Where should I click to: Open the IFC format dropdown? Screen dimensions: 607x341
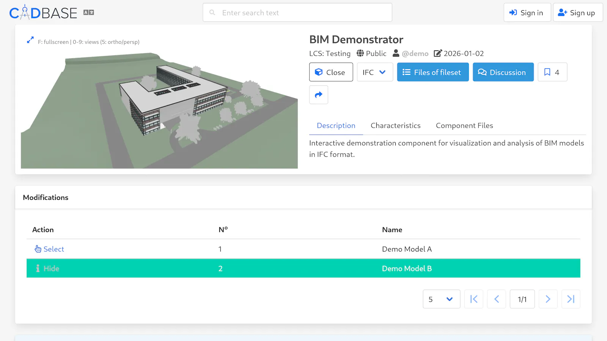pos(375,72)
